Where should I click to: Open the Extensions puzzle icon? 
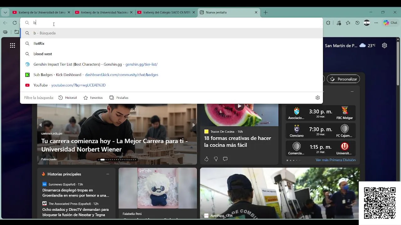(x=328, y=23)
